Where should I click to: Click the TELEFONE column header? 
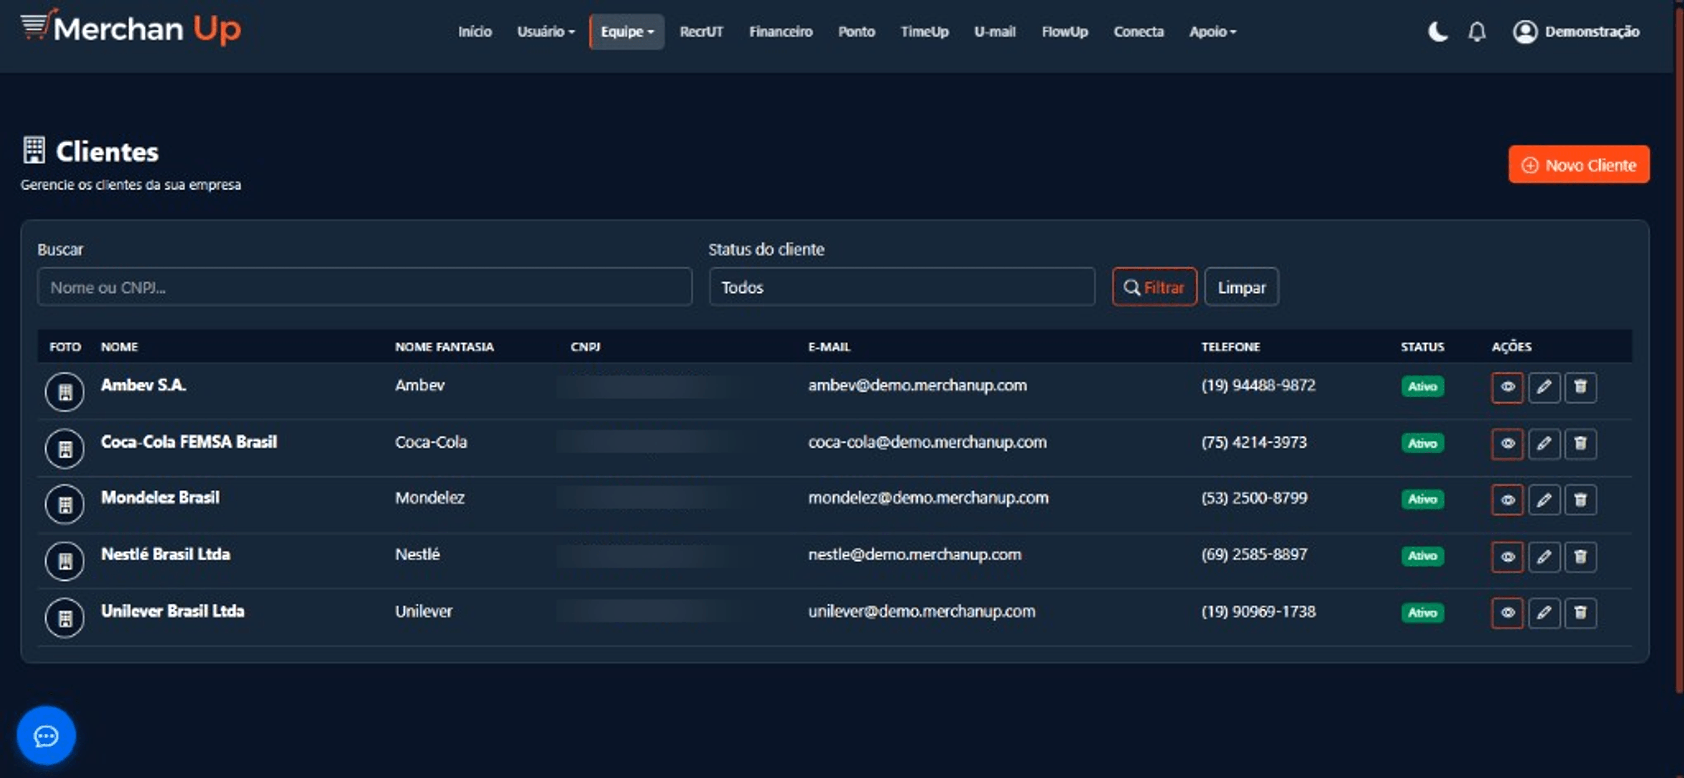click(1230, 346)
